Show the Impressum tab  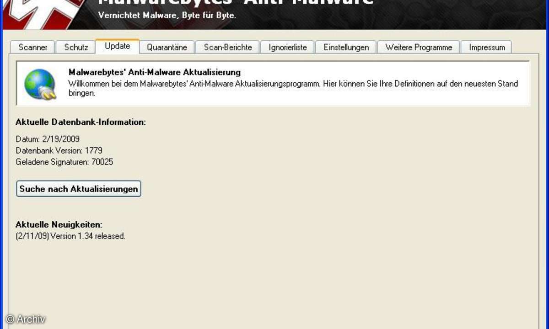coord(487,47)
